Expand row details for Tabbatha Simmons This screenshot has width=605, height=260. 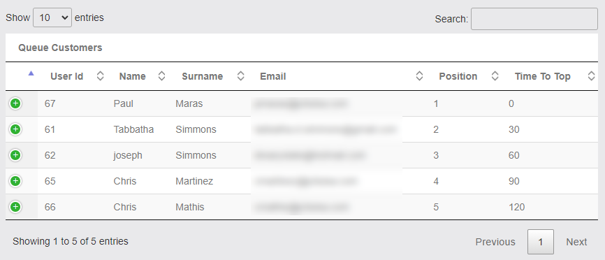pyautogui.click(x=15, y=129)
